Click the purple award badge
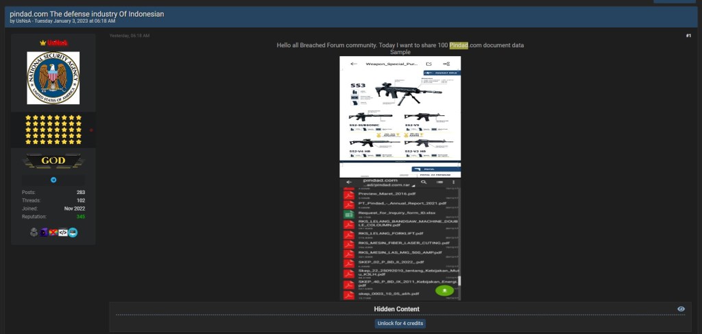 [43, 232]
